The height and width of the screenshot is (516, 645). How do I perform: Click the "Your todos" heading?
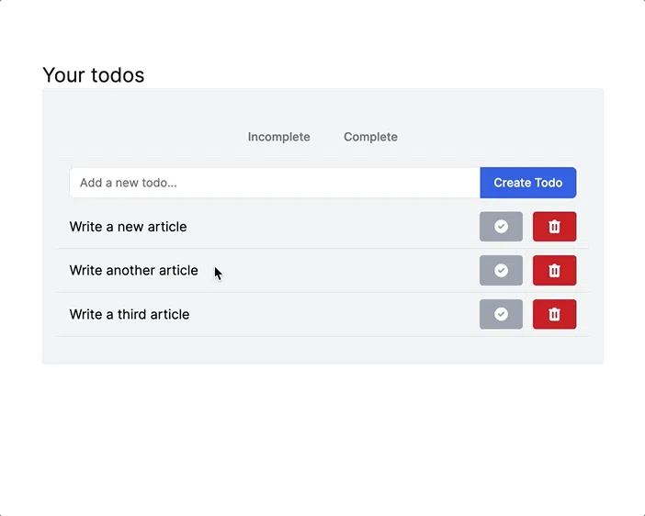pos(94,75)
